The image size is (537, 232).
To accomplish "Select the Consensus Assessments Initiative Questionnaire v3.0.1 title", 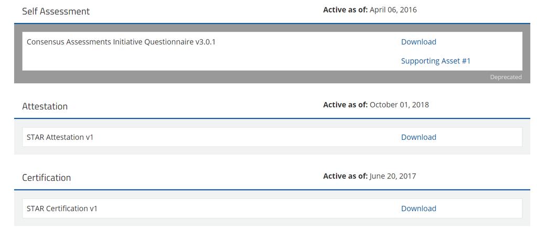I will (121, 42).
